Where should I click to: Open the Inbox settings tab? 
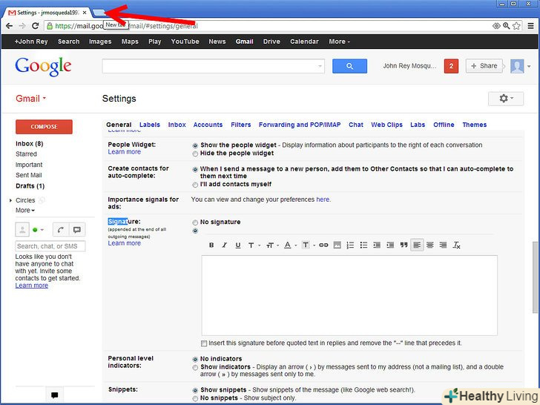(177, 125)
